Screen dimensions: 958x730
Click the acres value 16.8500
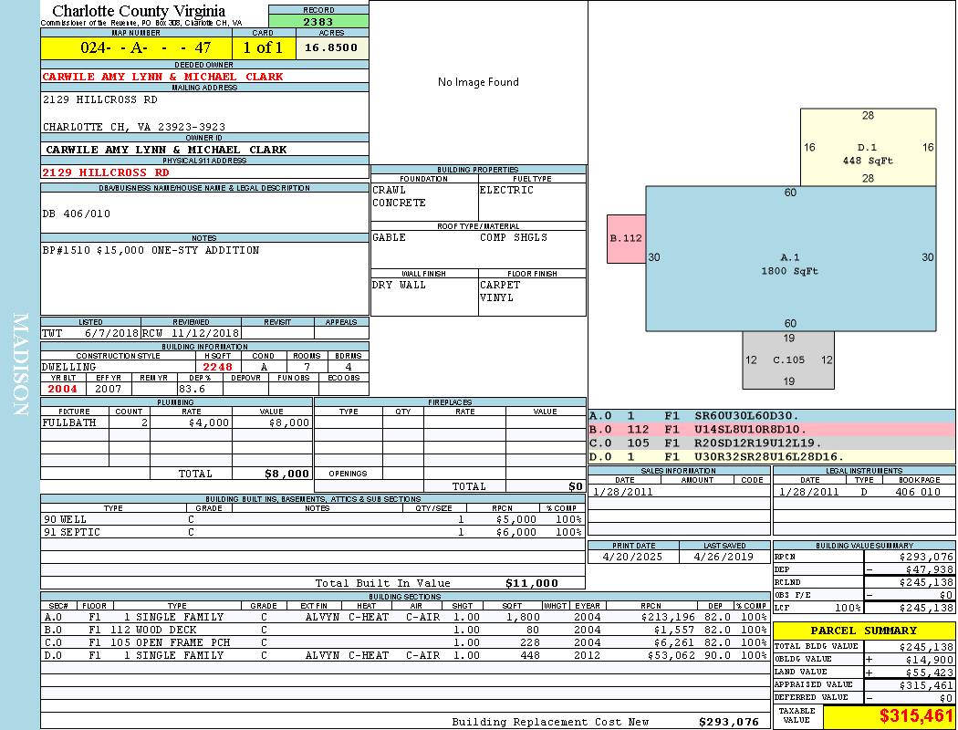(x=331, y=47)
